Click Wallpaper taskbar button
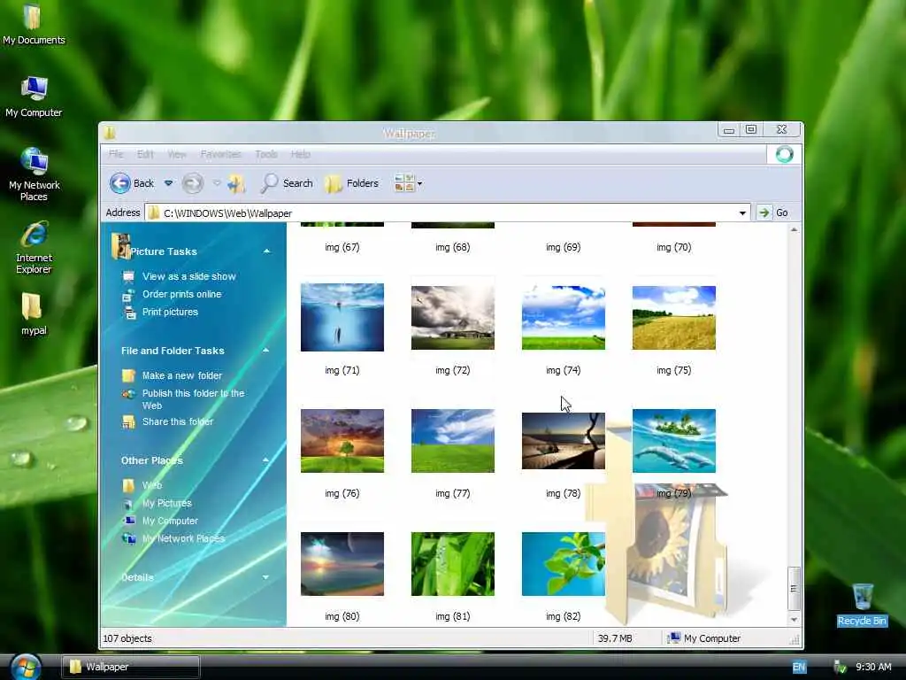The image size is (906, 680). coord(131,667)
